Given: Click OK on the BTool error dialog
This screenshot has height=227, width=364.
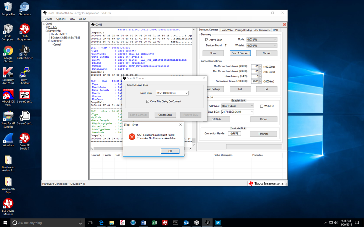Looking at the screenshot, I should [170, 151].
